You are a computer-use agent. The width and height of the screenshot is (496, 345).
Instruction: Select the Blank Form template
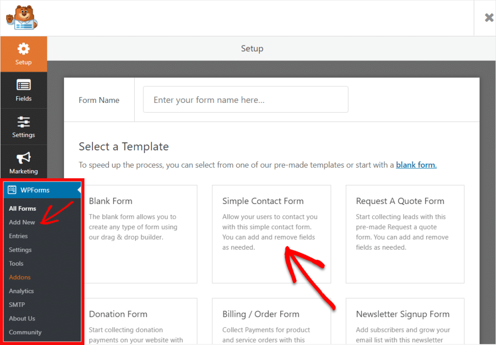[140, 234]
